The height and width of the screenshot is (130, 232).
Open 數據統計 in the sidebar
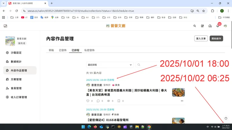click(20, 62)
